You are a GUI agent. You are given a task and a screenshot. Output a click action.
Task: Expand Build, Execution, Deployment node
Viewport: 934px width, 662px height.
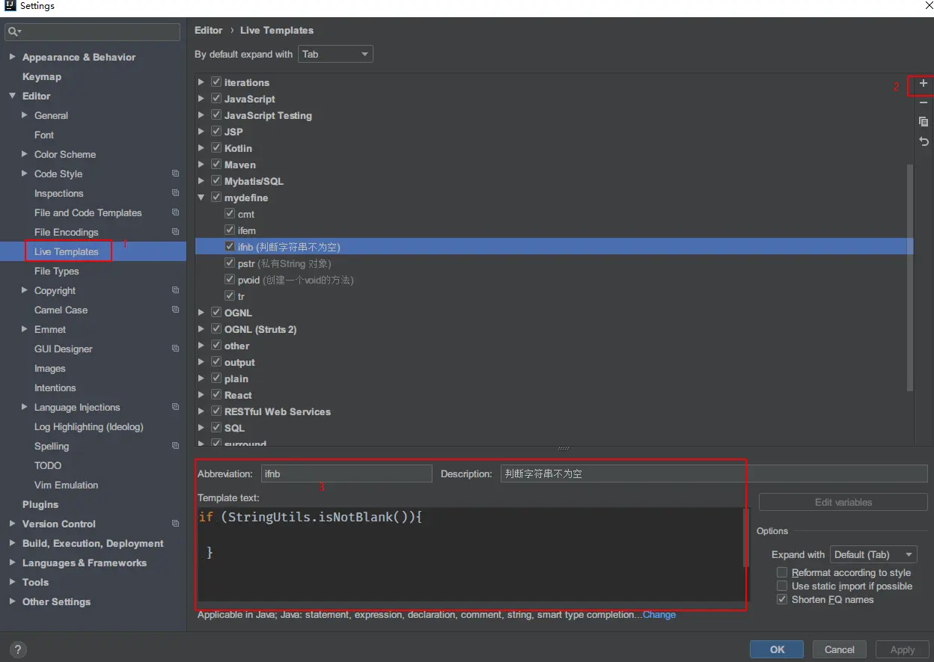click(12, 543)
